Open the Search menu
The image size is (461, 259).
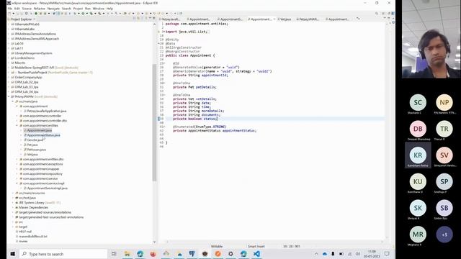[66, 9]
